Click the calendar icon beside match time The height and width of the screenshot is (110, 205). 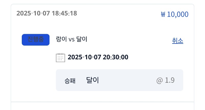click(x=60, y=58)
